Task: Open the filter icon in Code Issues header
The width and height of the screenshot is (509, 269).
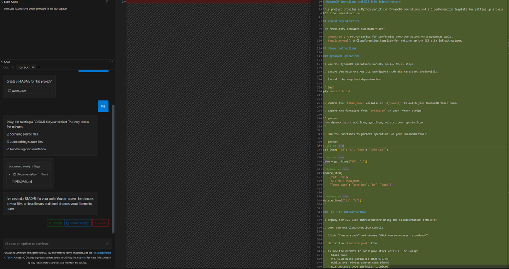Action: tap(107, 2)
